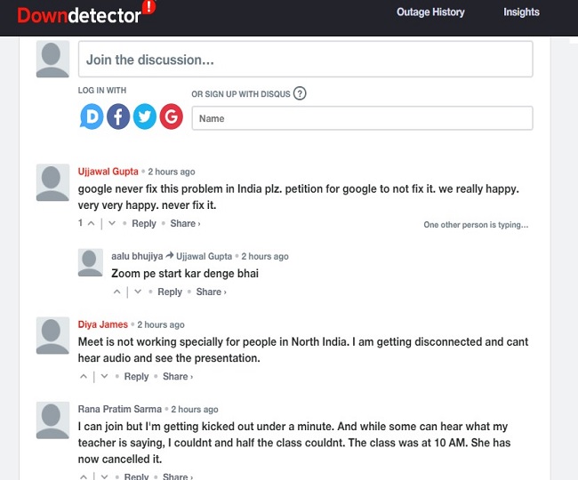Expand Share options on Diya James's comment

point(178,377)
